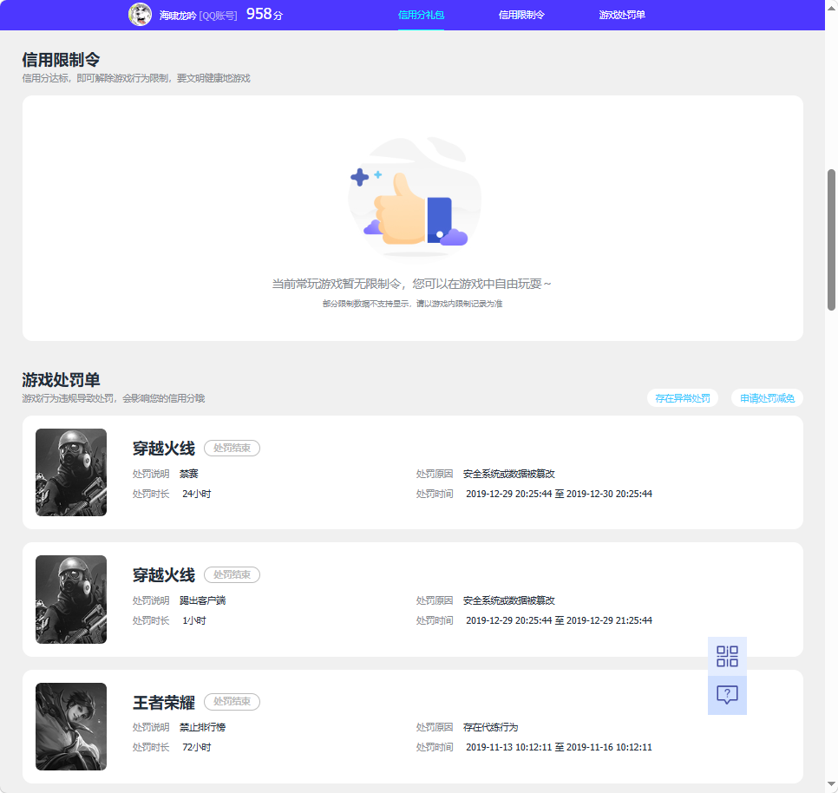Click date range ending 2019-11-16 10:12:11

point(559,747)
